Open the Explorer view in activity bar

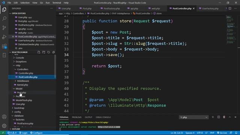coord(4,9)
